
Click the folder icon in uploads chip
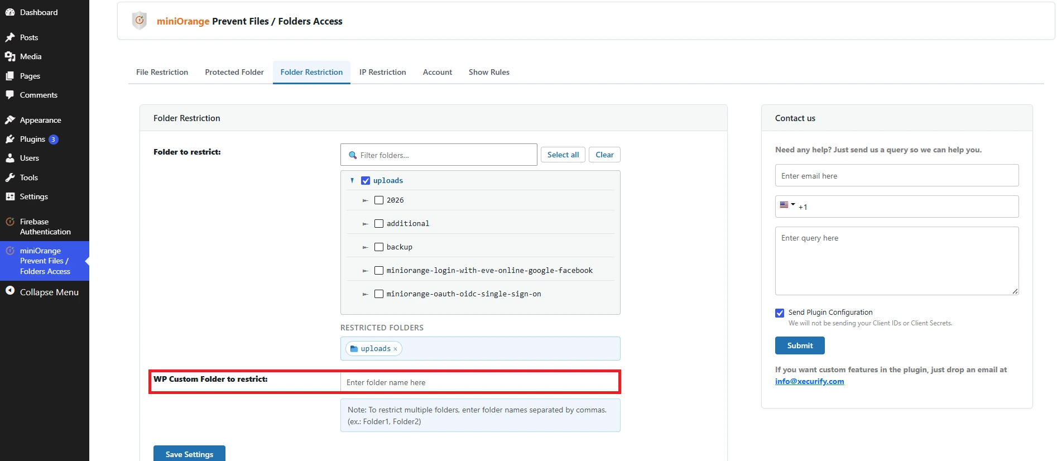tap(354, 349)
